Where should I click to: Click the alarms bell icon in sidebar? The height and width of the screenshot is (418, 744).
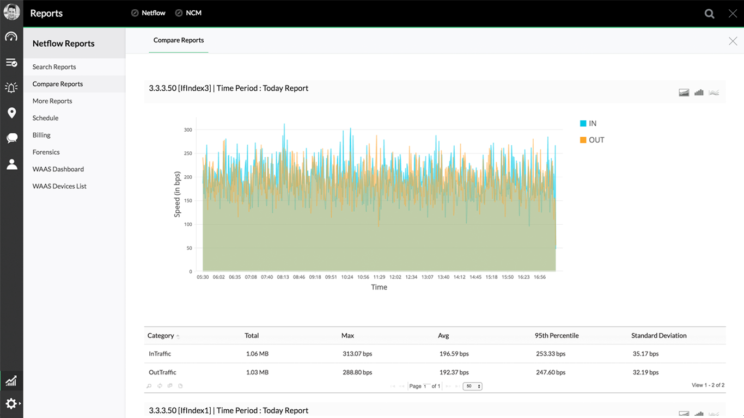click(11, 88)
